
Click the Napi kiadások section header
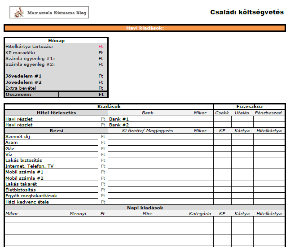(145, 208)
